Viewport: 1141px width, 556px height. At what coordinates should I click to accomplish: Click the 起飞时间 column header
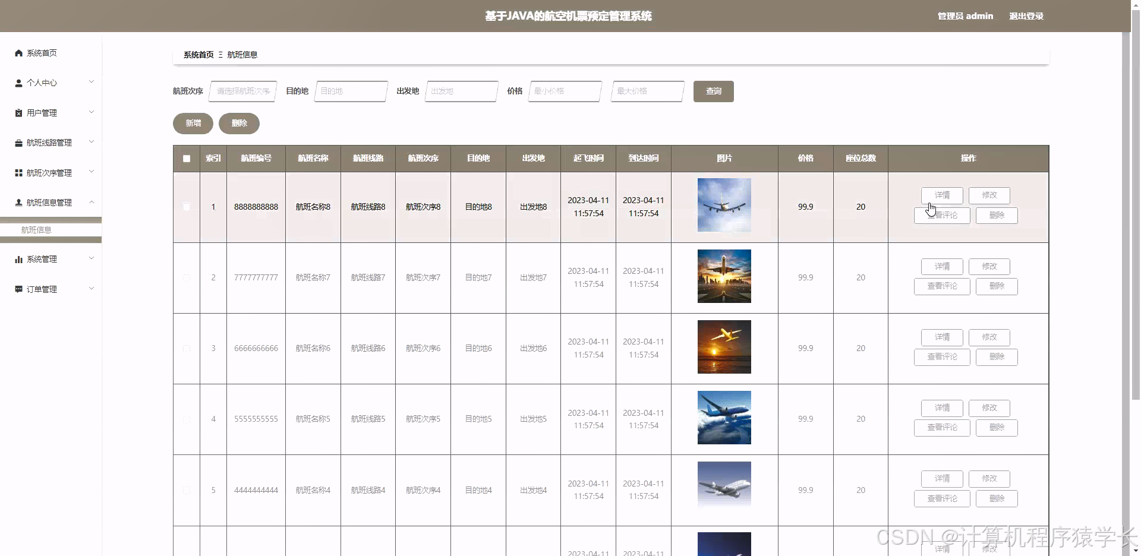point(588,159)
